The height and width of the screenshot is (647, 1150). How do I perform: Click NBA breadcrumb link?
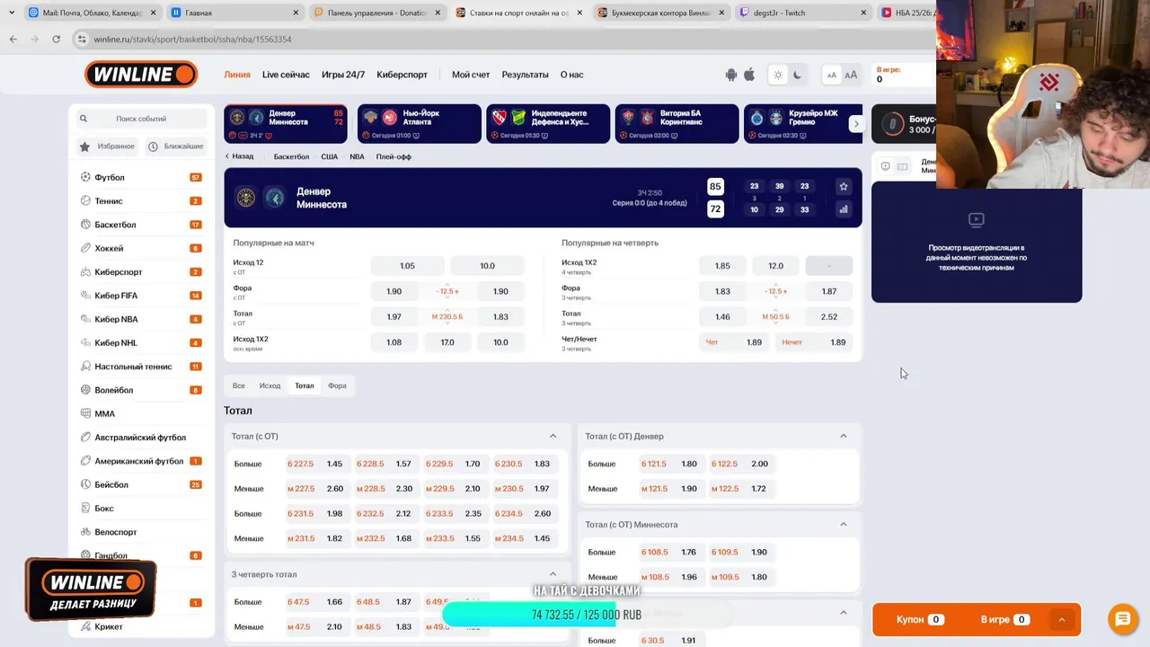(x=357, y=156)
